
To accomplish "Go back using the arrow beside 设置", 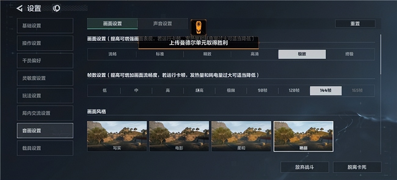I will click(x=20, y=9).
